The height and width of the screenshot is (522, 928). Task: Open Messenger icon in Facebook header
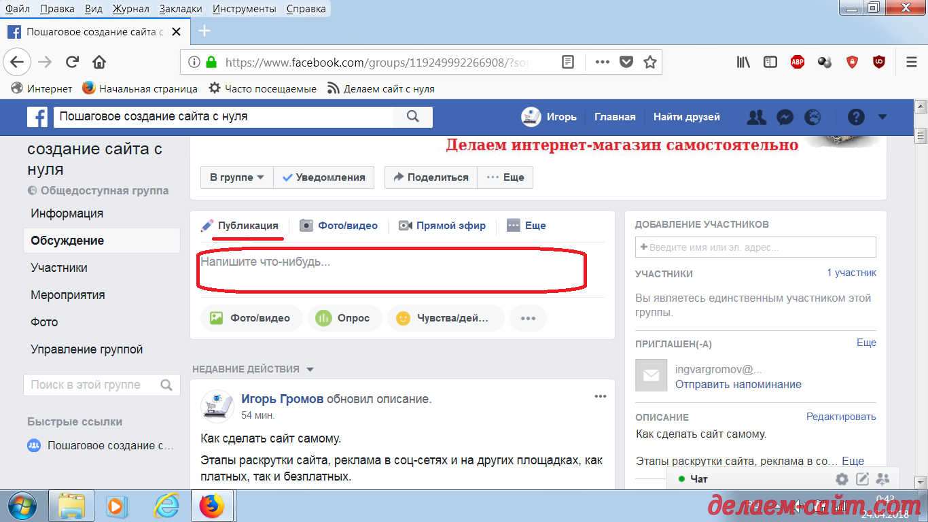point(784,117)
